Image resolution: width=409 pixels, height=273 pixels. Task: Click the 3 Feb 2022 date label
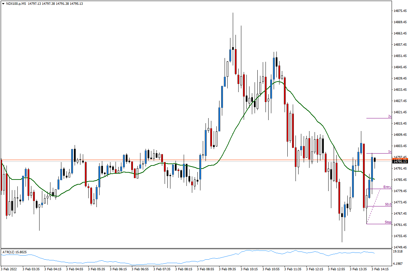(x=8, y=269)
